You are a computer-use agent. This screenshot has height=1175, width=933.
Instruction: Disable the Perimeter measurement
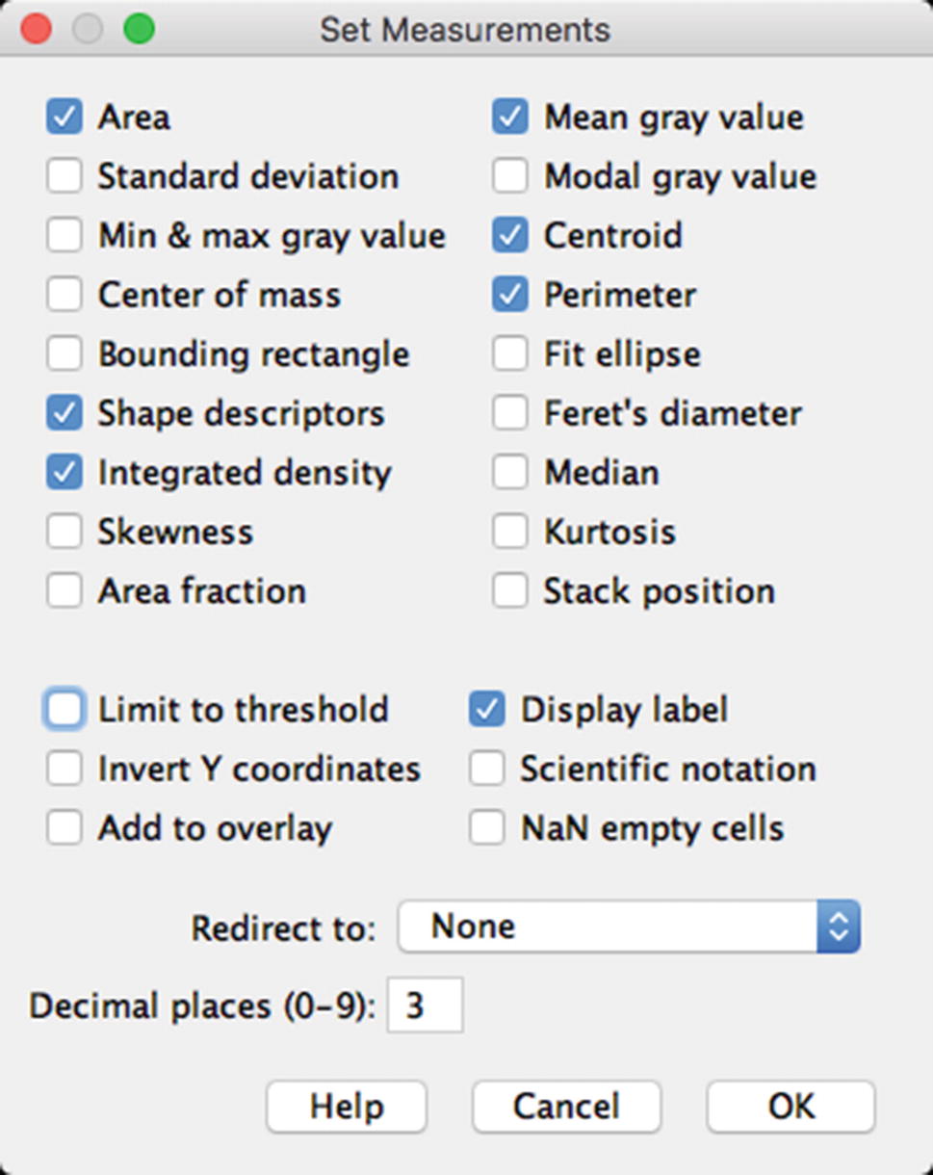510,296
